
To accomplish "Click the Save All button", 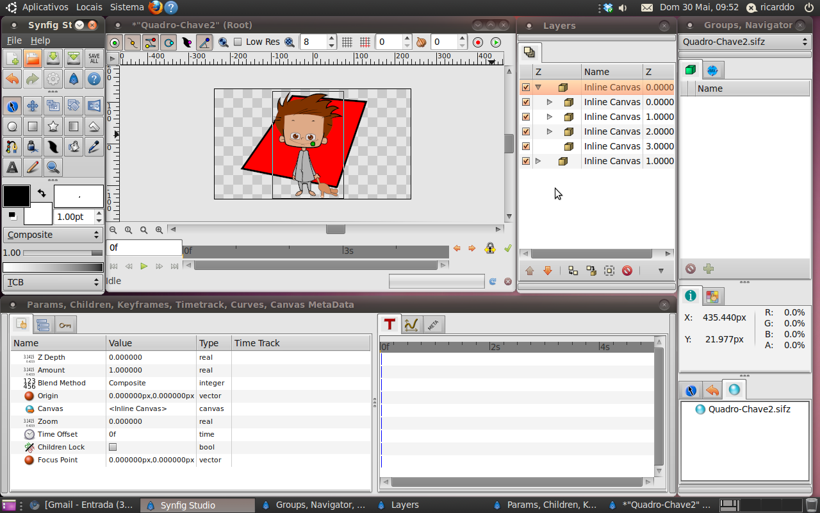I will coord(94,58).
